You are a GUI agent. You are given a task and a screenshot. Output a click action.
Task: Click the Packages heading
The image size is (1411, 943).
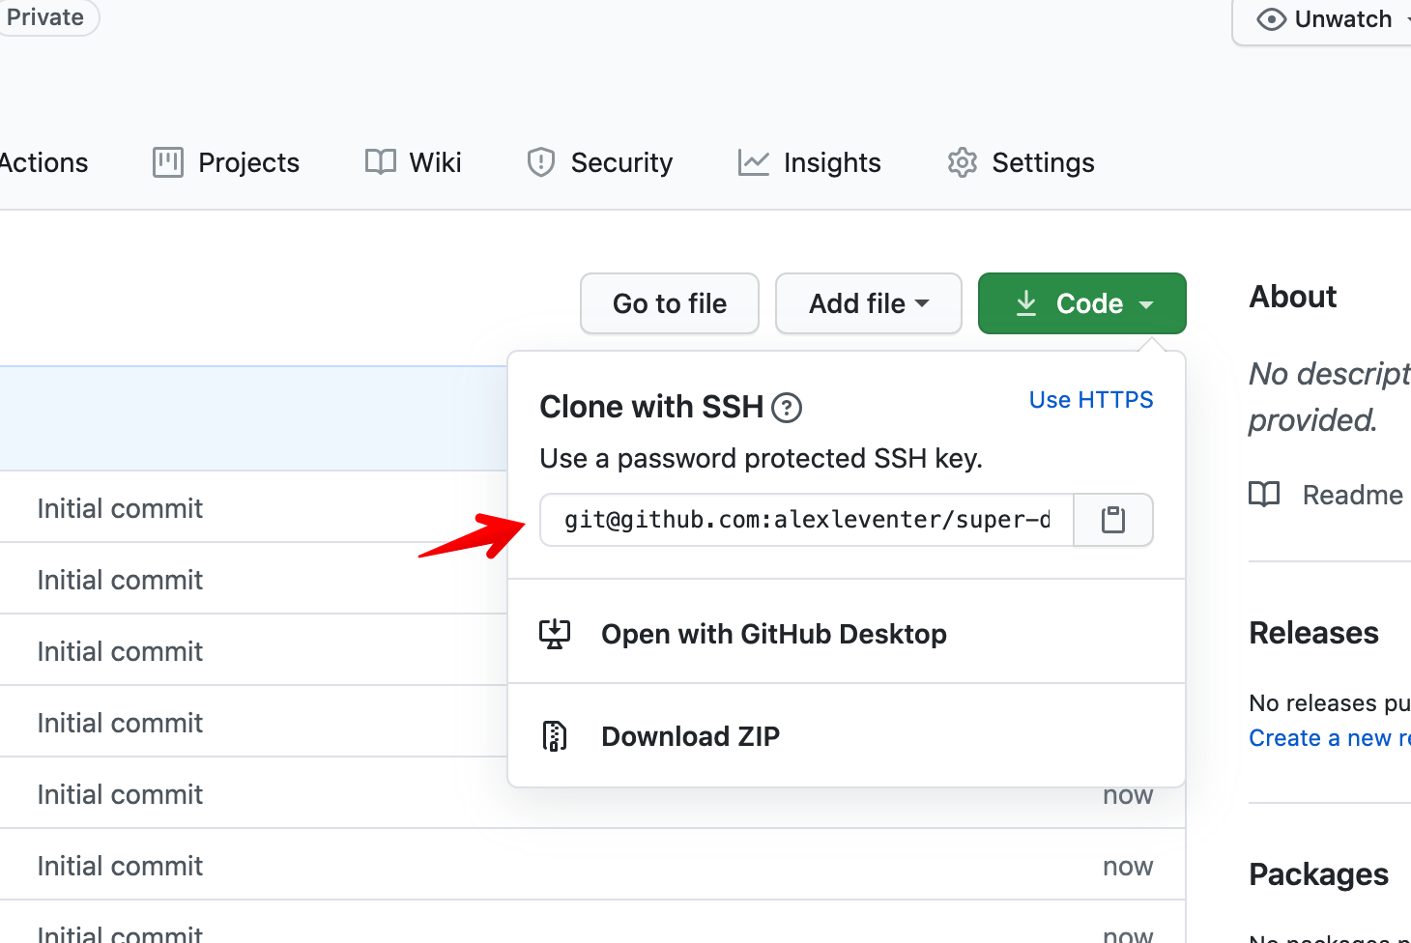[1318, 874]
